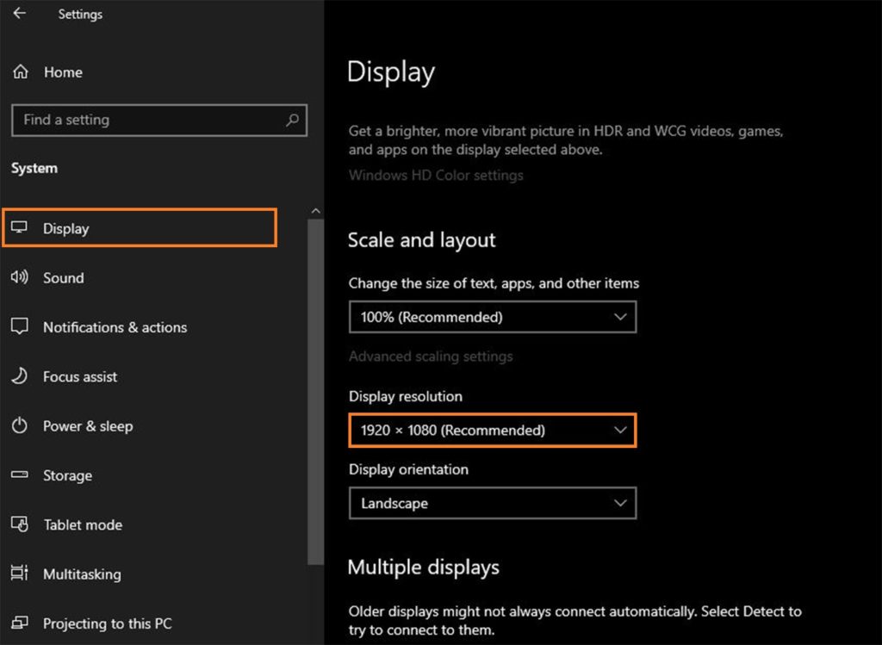Click the Notifications & actions icon
The height and width of the screenshot is (645, 882).
[19, 327]
